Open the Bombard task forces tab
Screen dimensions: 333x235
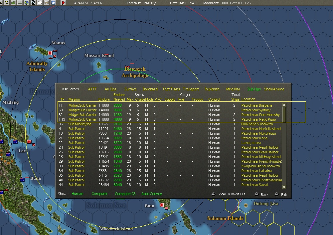(150, 89)
